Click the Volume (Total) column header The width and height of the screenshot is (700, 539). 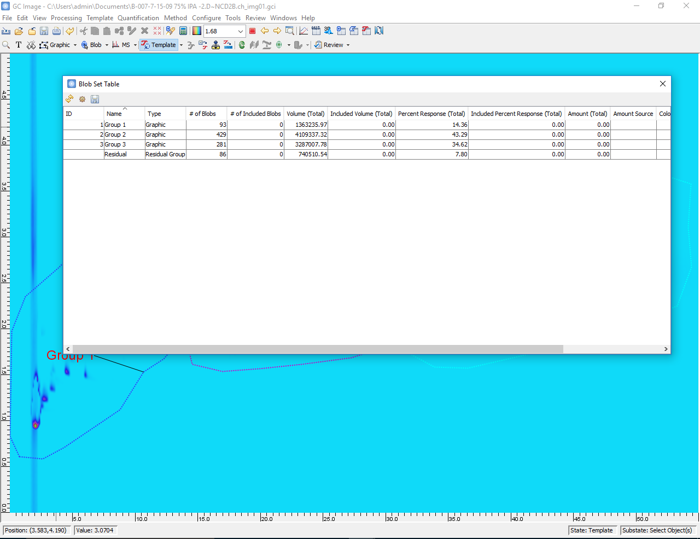pos(305,114)
